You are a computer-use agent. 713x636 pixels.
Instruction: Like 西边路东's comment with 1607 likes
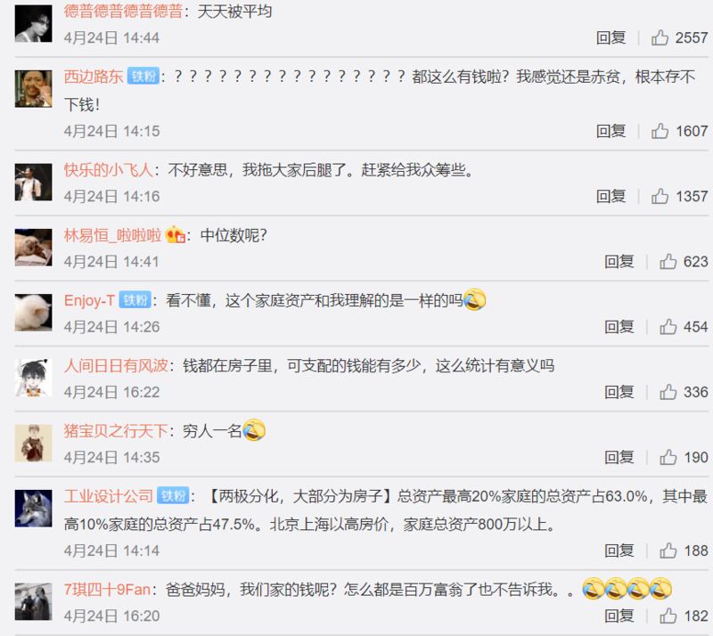(660, 131)
